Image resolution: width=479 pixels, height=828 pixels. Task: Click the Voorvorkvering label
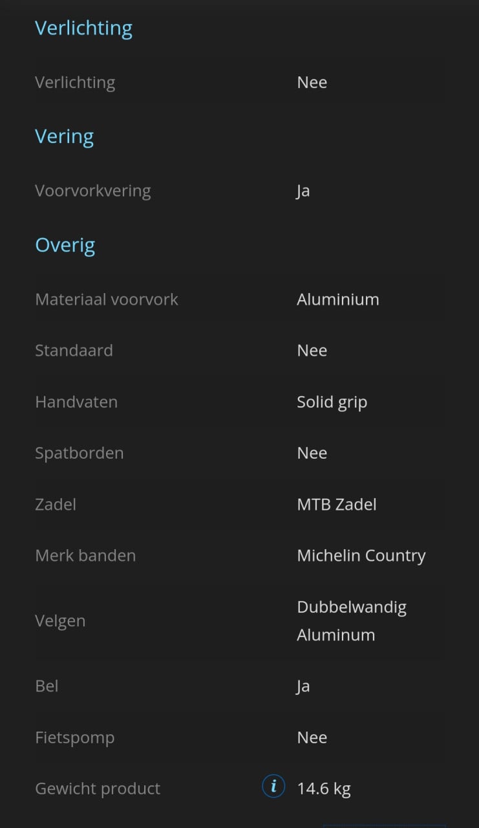[93, 191]
